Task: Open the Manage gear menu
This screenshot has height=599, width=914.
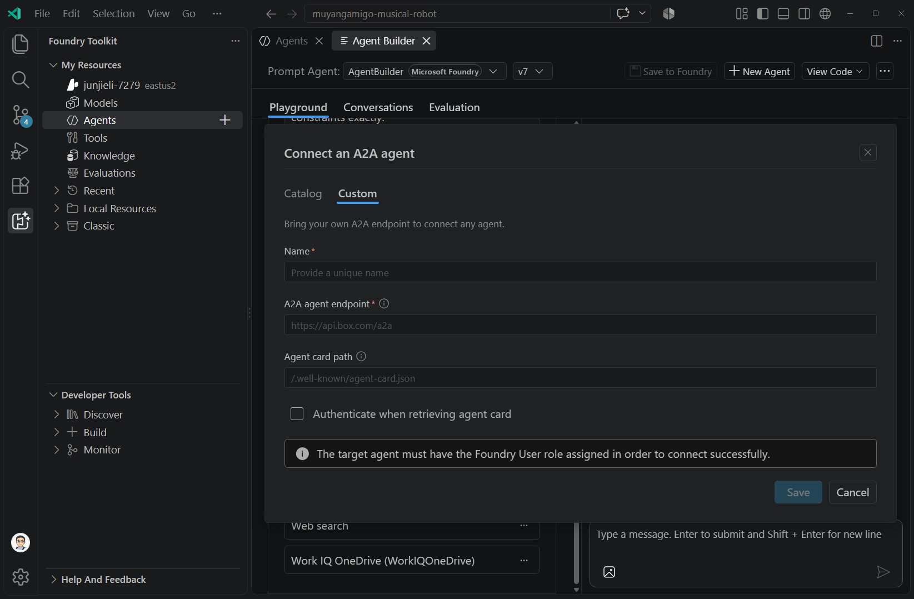Action: coord(21,577)
